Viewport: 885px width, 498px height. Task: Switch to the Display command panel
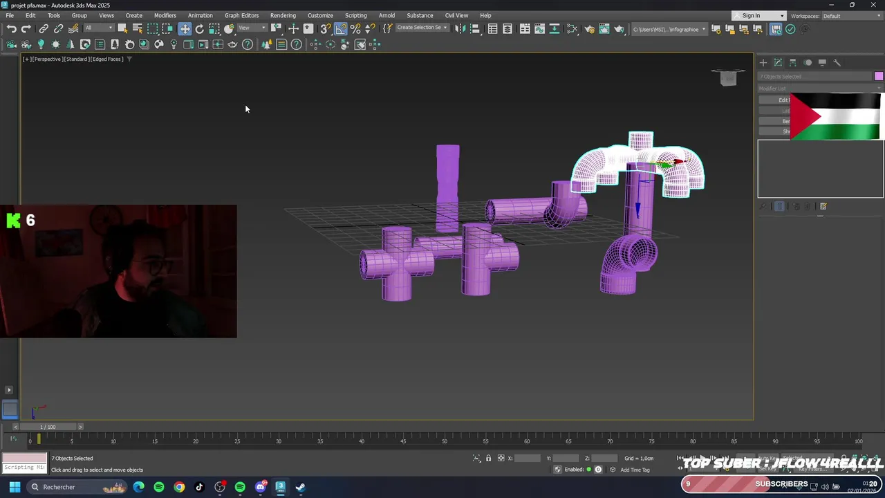click(x=822, y=62)
